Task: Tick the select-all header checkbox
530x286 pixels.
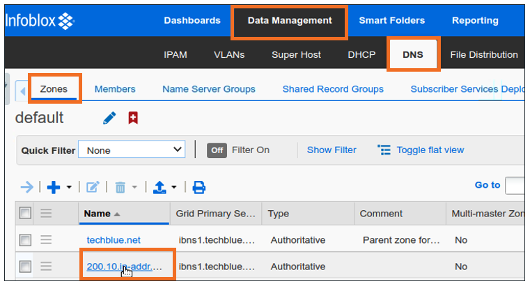Action: (x=25, y=214)
